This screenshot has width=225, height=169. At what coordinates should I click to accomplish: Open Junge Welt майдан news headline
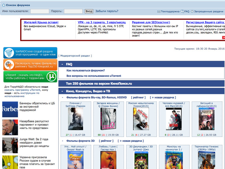(x=34, y=143)
